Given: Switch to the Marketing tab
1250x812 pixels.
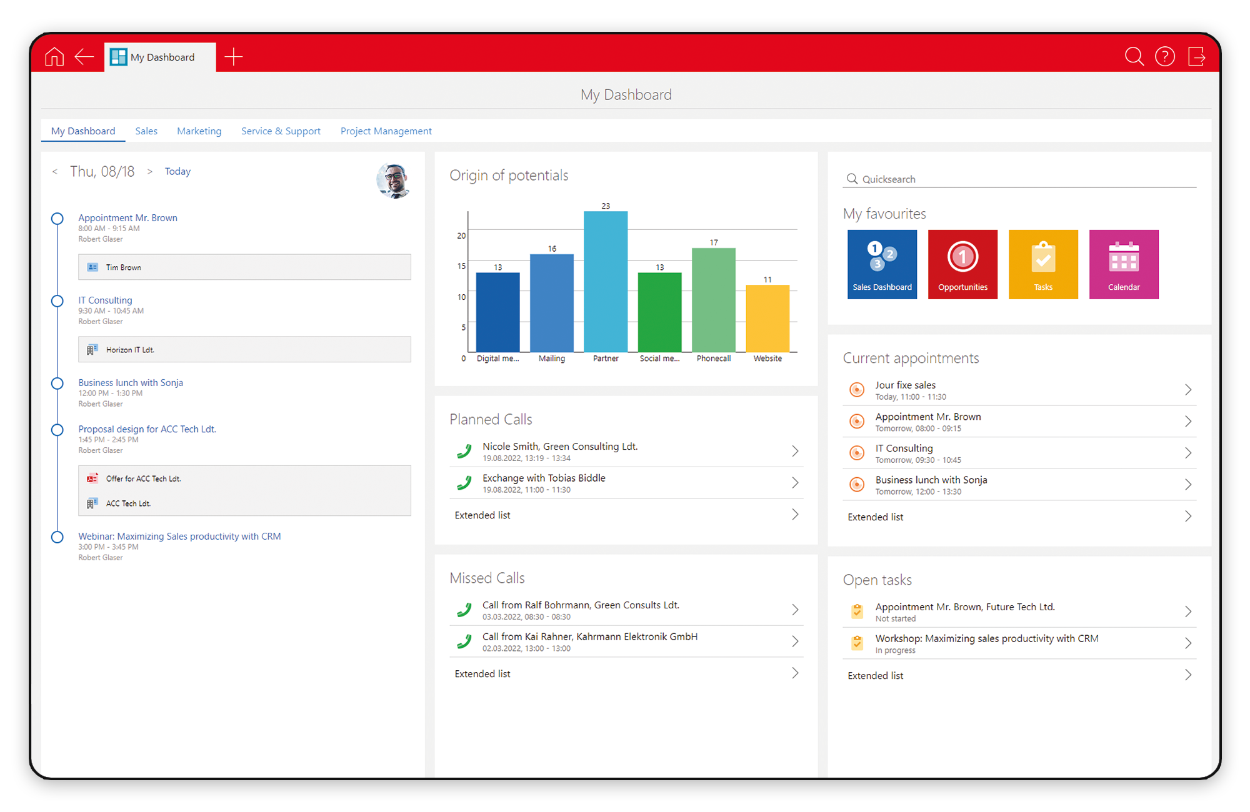Looking at the screenshot, I should pos(199,131).
